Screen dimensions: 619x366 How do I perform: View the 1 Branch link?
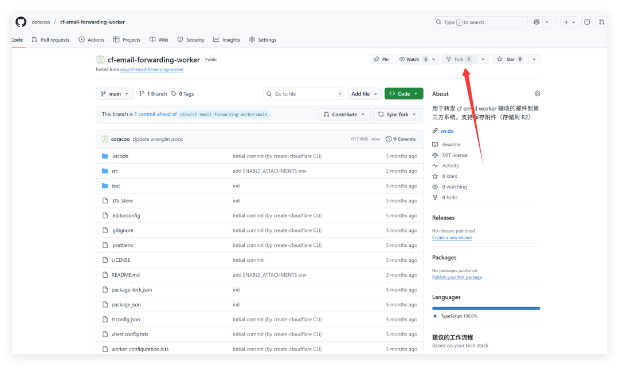153,94
